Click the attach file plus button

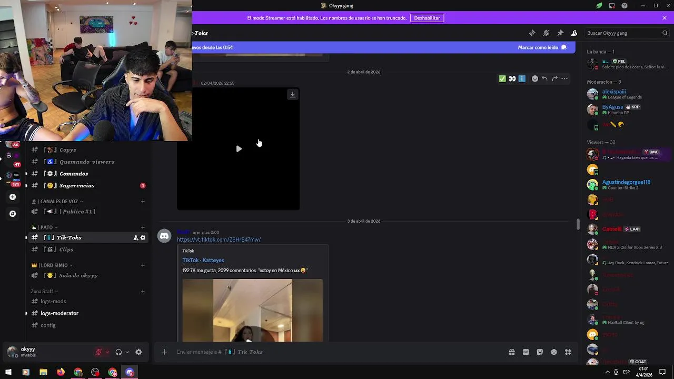[164, 352]
